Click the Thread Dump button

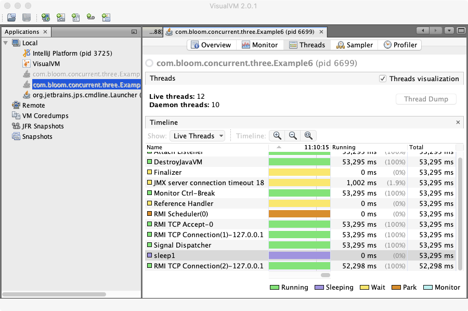[426, 99]
